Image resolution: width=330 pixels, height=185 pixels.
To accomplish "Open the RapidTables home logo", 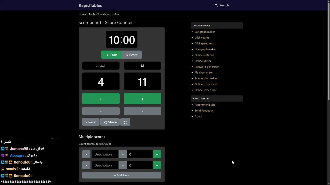I will tap(90, 5).
